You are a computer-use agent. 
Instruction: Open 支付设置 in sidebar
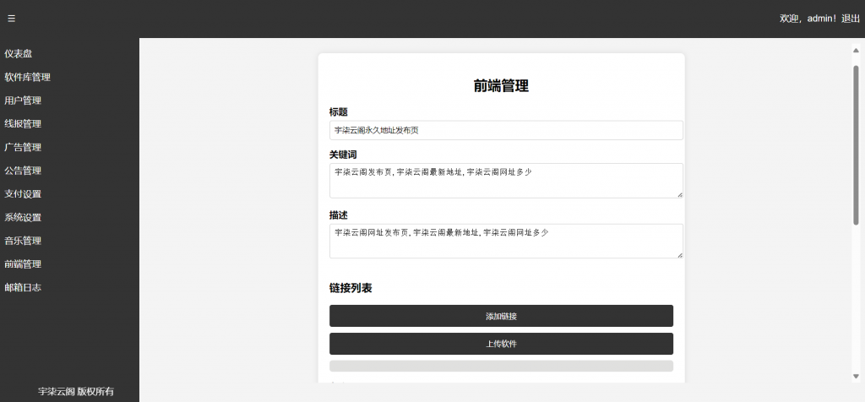point(23,193)
